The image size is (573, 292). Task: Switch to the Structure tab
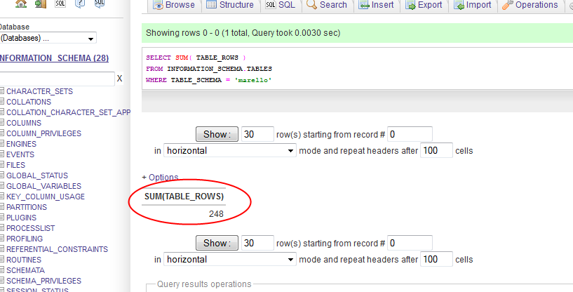[230, 5]
